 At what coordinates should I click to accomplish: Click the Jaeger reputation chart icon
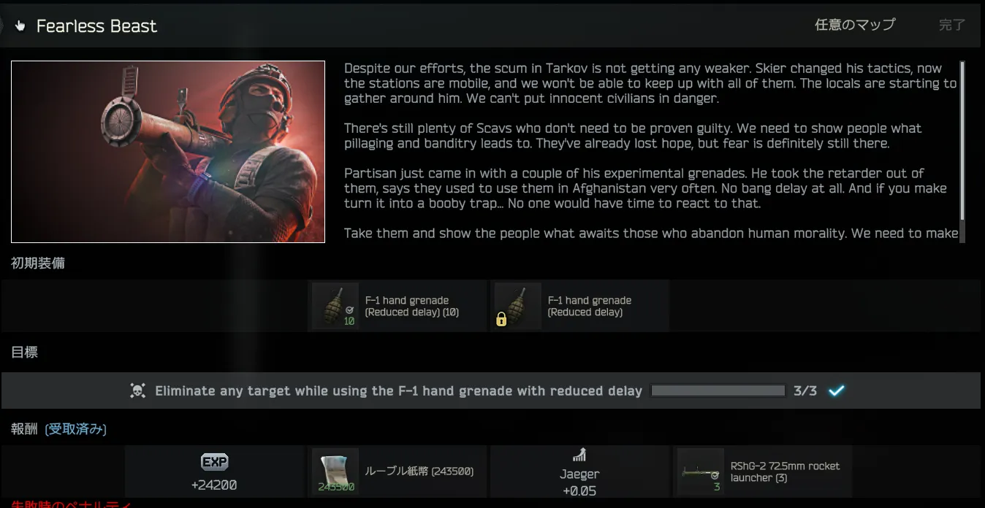[x=579, y=455]
